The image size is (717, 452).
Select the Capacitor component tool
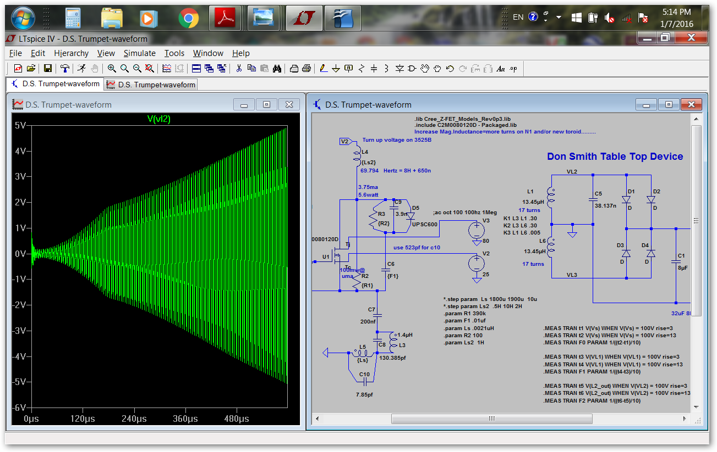(x=374, y=69)
